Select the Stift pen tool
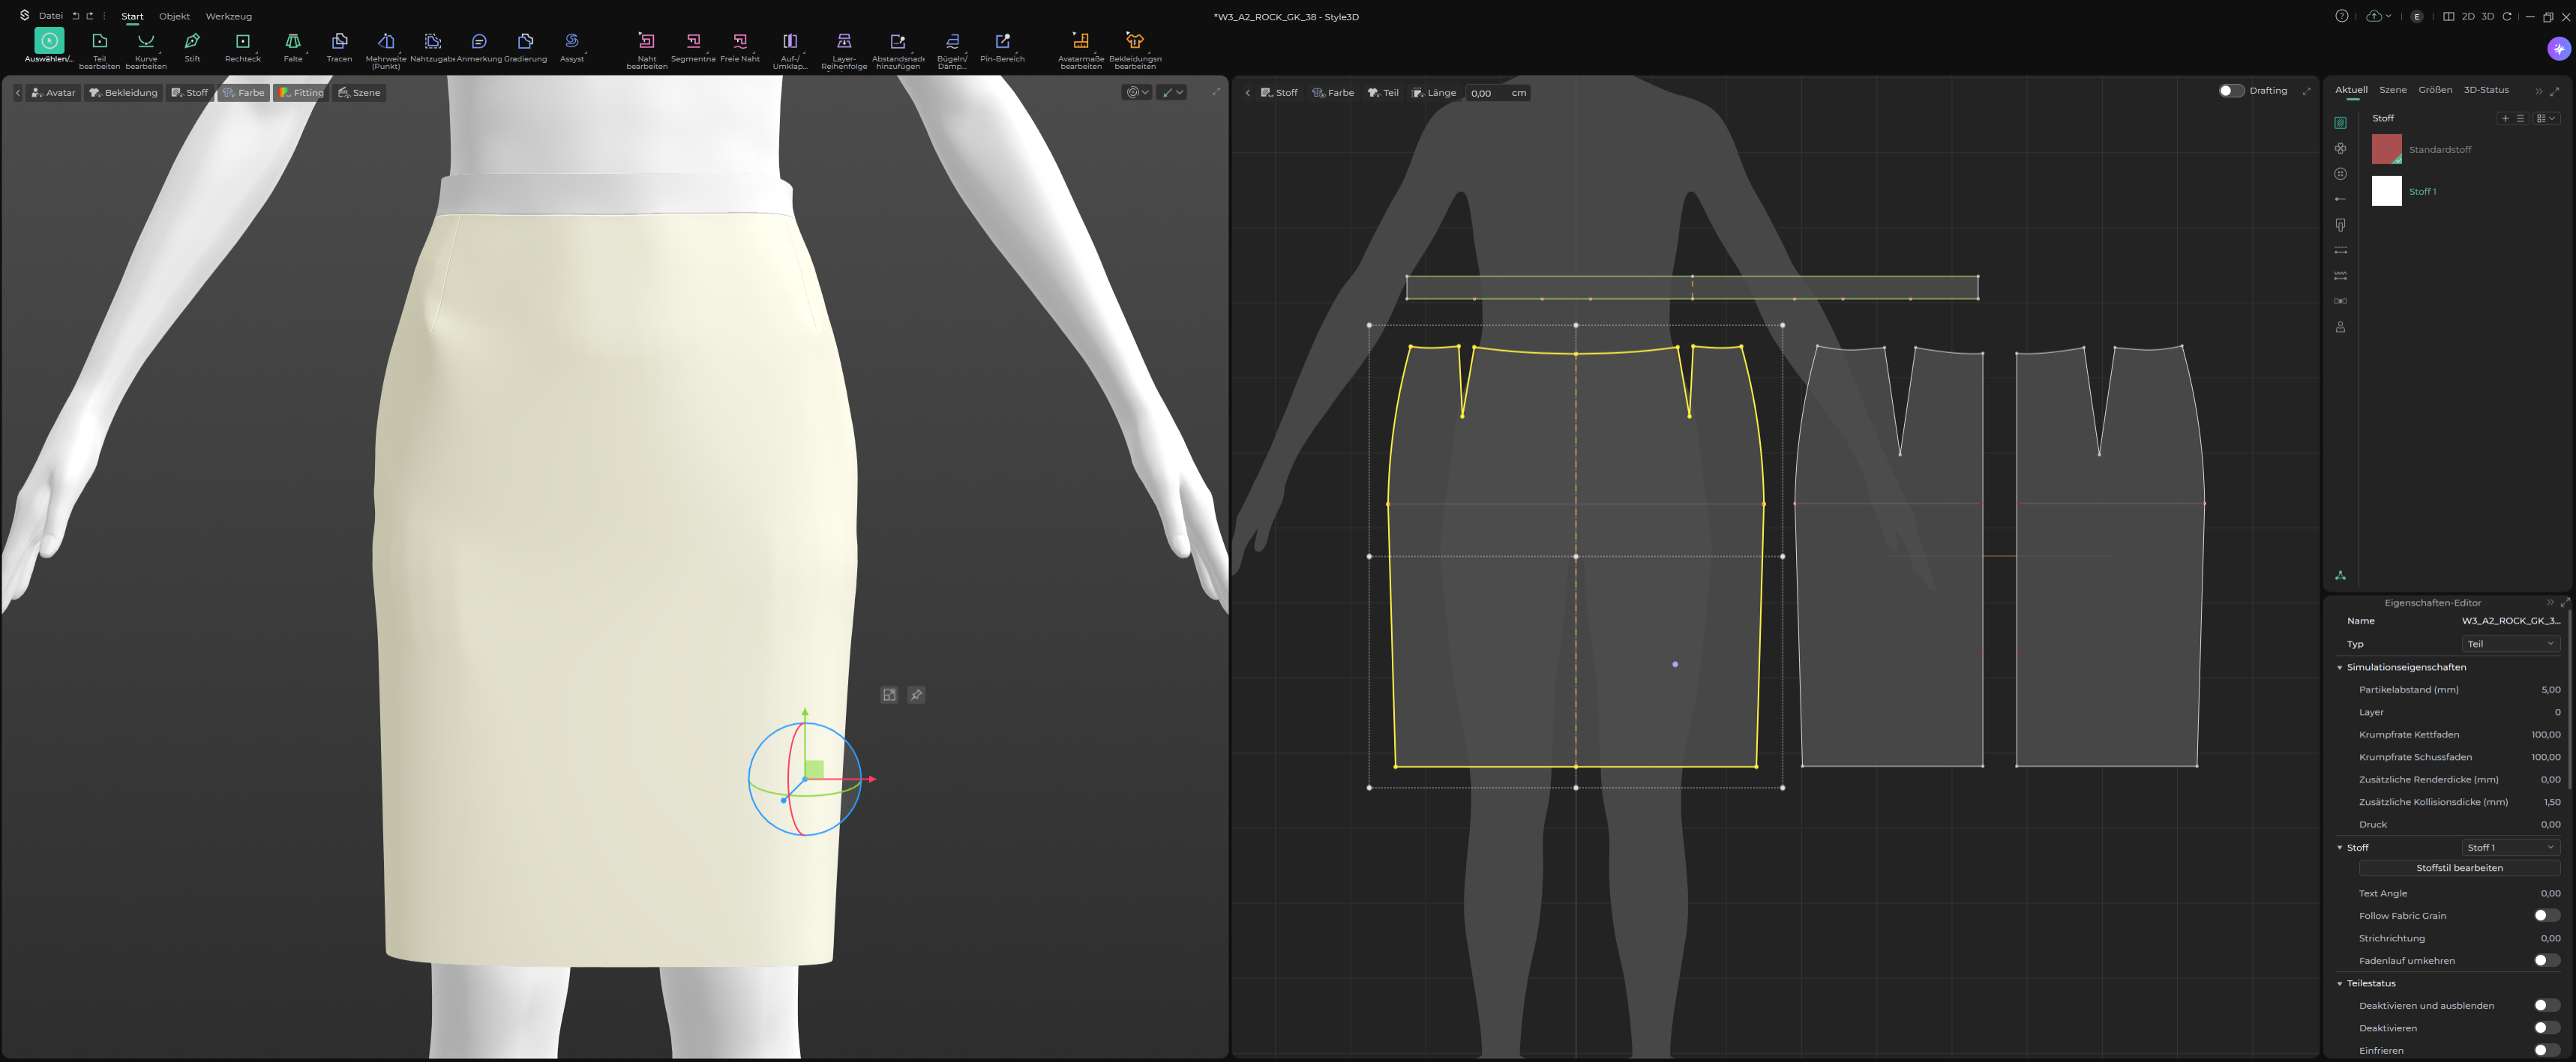The width and height of the screenshot is (2576, 1062). click(x=192, y=46)
